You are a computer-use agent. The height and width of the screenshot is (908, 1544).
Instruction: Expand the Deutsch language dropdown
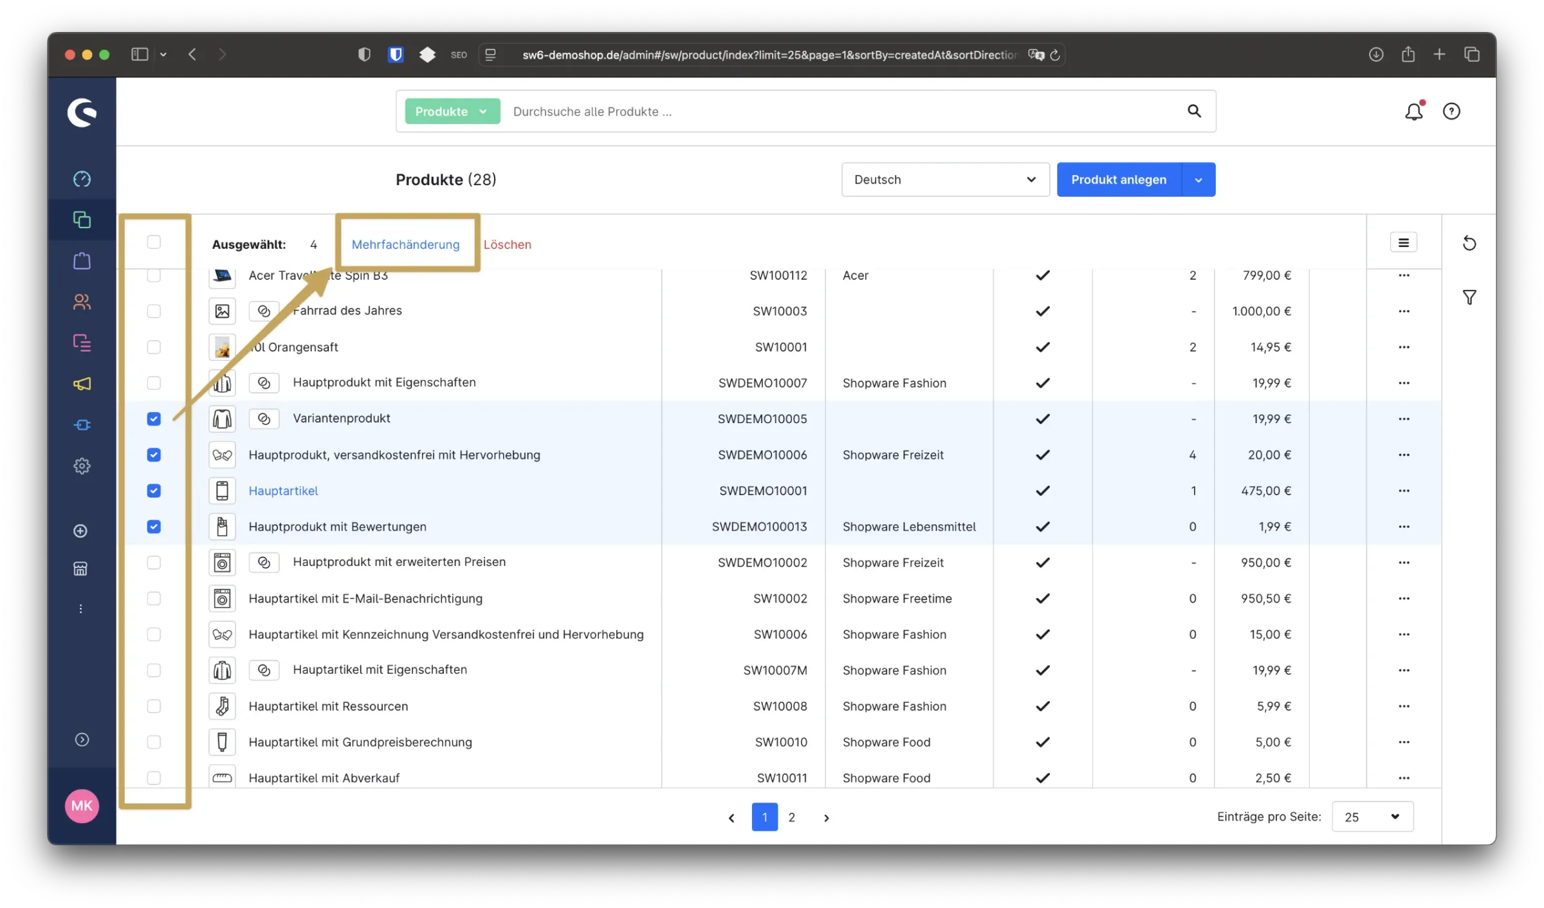(x=945, y=179)
